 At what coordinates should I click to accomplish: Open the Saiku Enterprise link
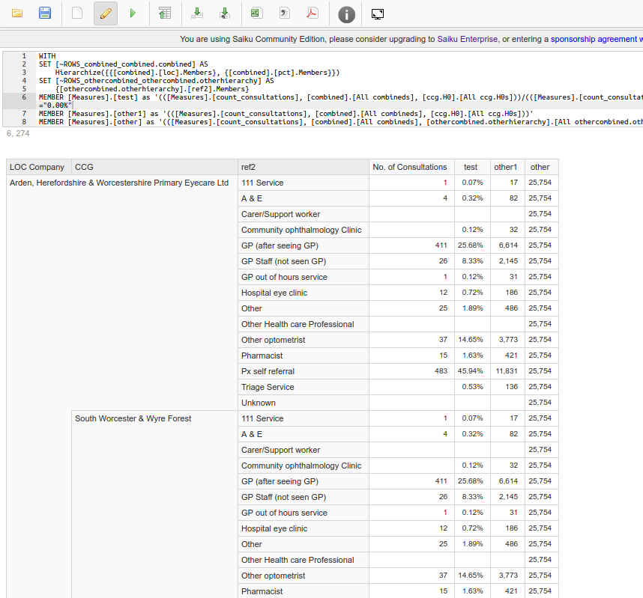[467, 39]
